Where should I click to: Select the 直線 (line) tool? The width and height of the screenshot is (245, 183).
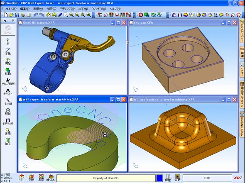click(8, 52)
